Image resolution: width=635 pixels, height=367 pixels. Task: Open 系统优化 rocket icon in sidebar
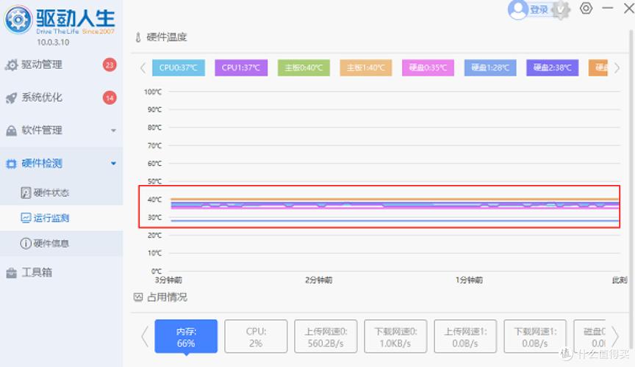(11, 98)
